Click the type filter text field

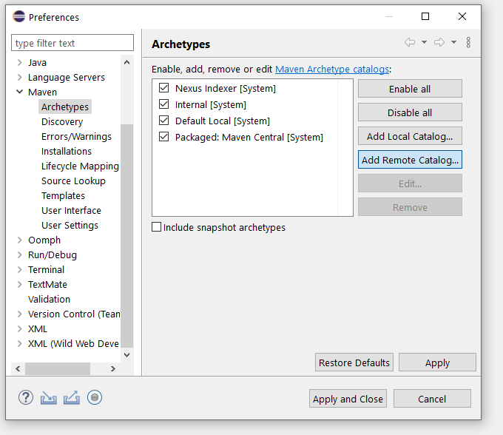tap(72, 44)
